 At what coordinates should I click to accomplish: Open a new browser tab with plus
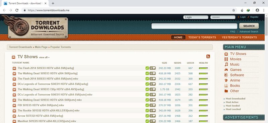point(53,3)
